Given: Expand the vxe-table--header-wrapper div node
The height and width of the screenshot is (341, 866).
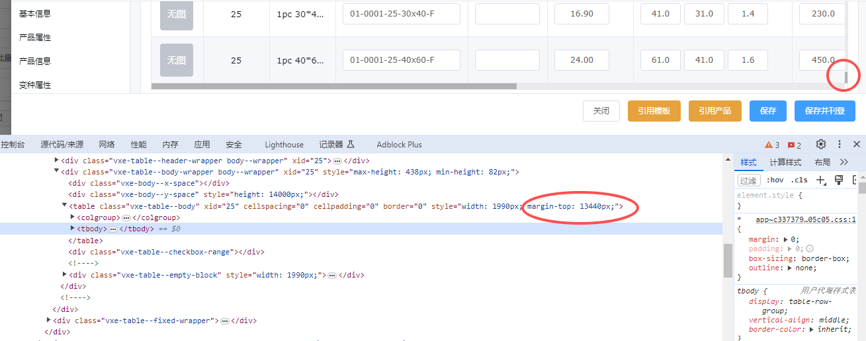Looking at the screenshot, I should point(56,160).
